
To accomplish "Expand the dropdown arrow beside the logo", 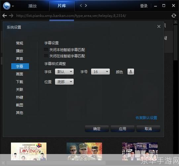I will [x=13, y=6].
